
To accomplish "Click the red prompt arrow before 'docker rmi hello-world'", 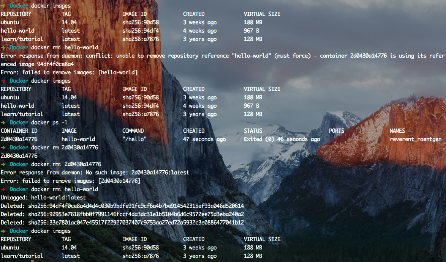I will tap(3, 189).
